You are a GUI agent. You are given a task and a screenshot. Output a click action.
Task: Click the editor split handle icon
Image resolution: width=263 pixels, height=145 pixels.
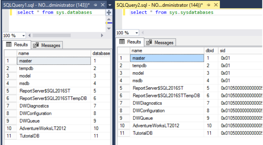point(109,12)
